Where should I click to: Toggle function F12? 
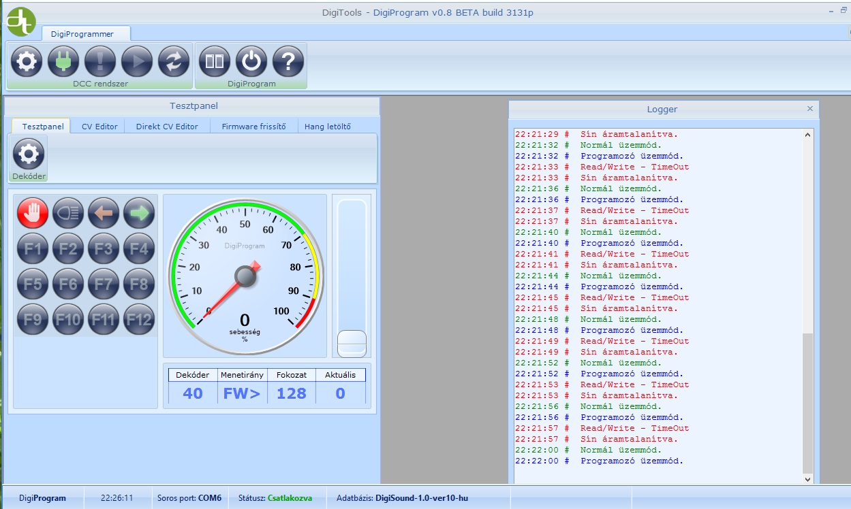[139, 319]
